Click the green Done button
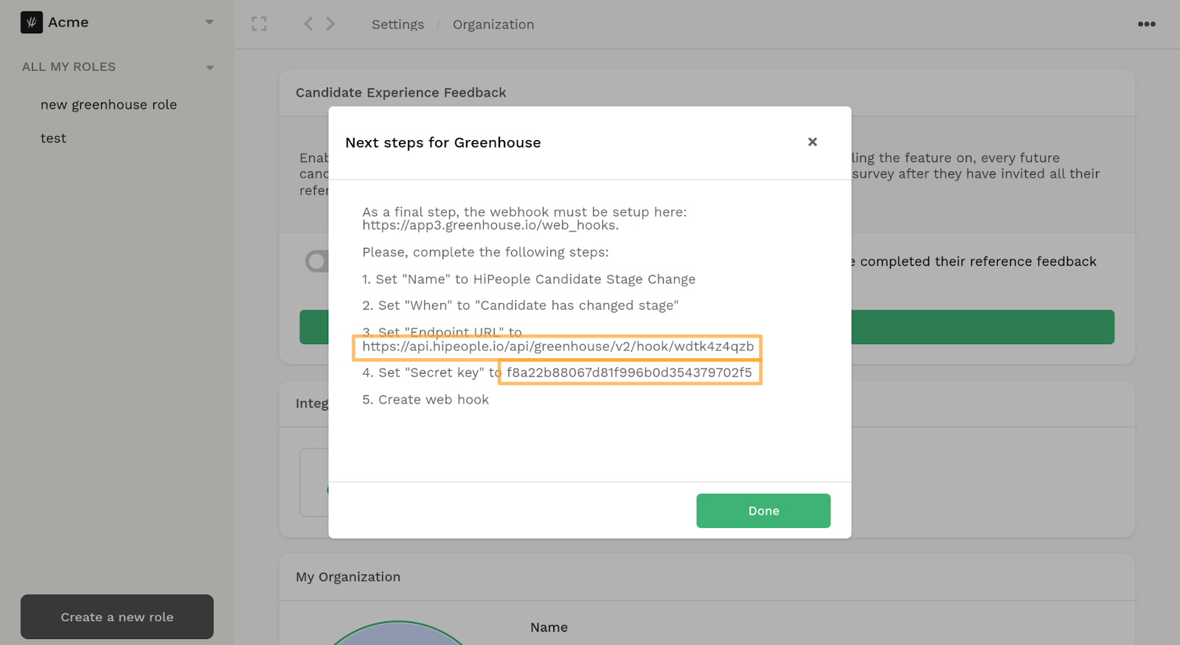The height and width of the screenshot is (645, 1180). pyautogui.click(x=763, y=511)
